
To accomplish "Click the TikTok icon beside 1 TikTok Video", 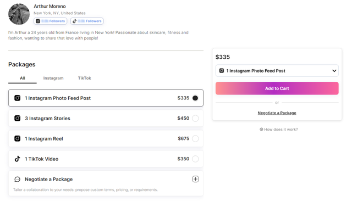I will tap(17, 159).
